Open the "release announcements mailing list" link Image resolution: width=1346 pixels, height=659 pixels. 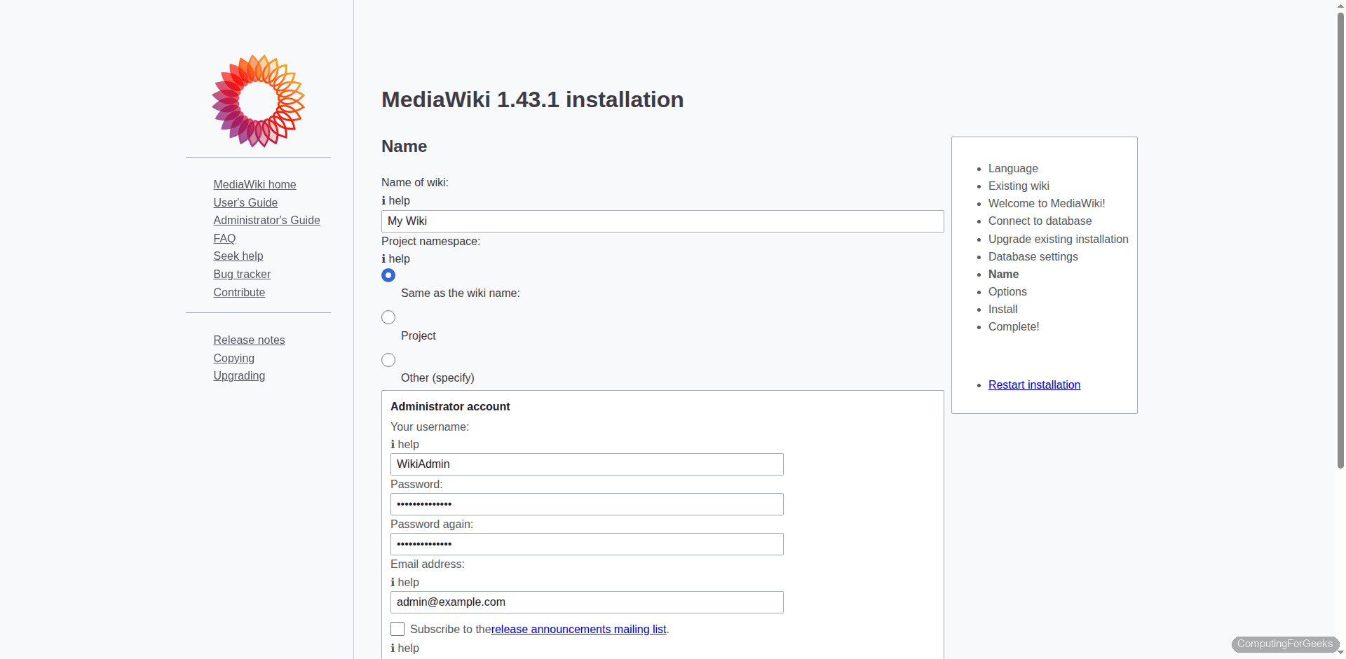(x=578, y=629)
